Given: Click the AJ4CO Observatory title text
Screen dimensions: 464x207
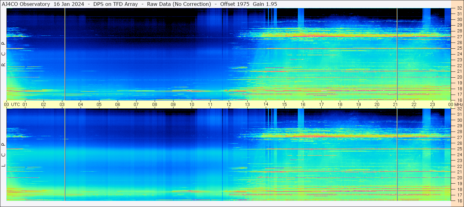Looking at the screenshot, I should pos(26,4).
